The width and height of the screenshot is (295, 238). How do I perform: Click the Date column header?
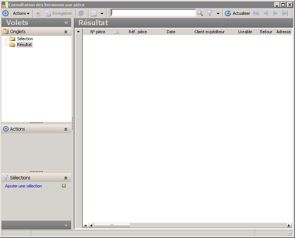point(171,32)
